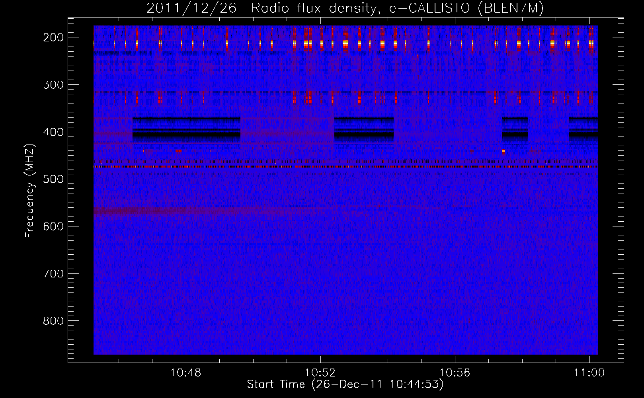Click the 10:48 time tick label
Image resolution: width=644 pixels, height=398 pixels.
tap(186, 373)
